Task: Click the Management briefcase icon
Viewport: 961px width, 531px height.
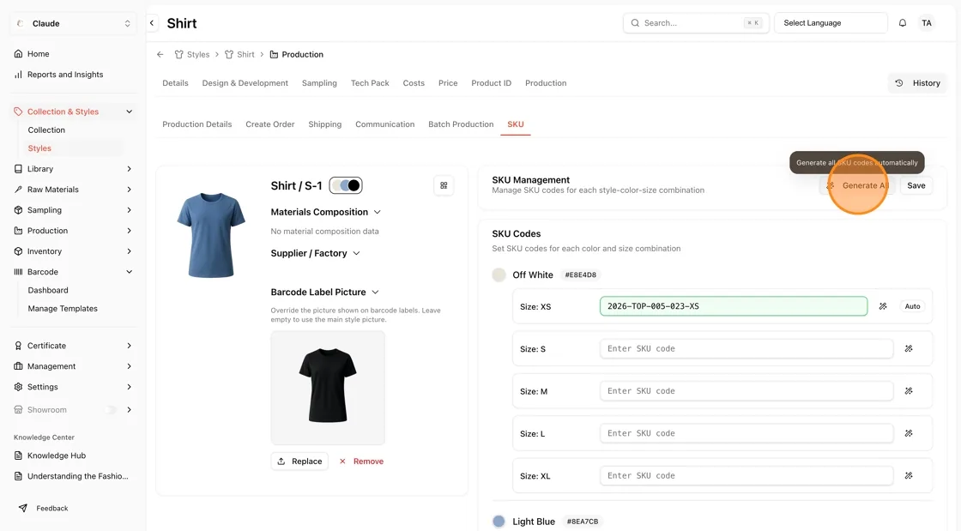Action: [18, 366]
